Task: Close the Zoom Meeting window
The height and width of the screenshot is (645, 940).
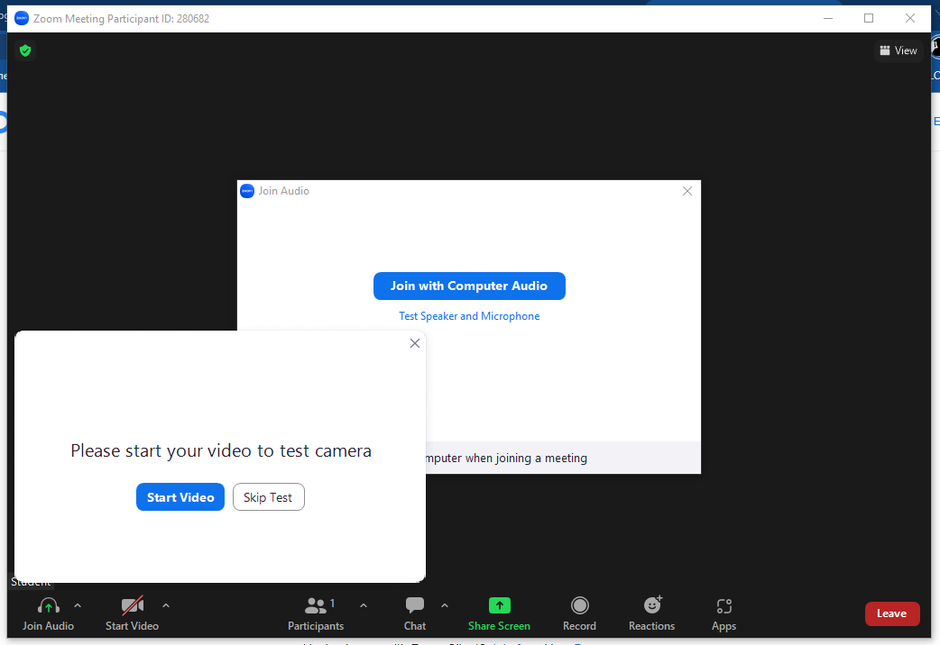Action: tap(910, 18)
